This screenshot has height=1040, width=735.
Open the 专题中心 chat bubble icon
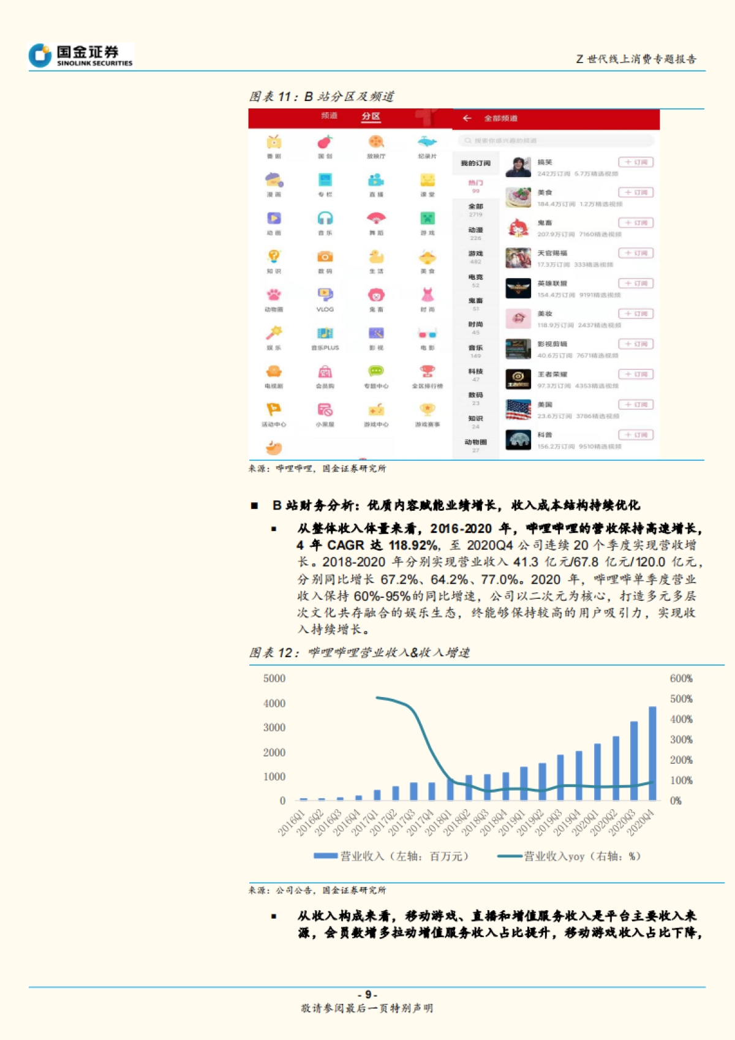tap(376, 372)
